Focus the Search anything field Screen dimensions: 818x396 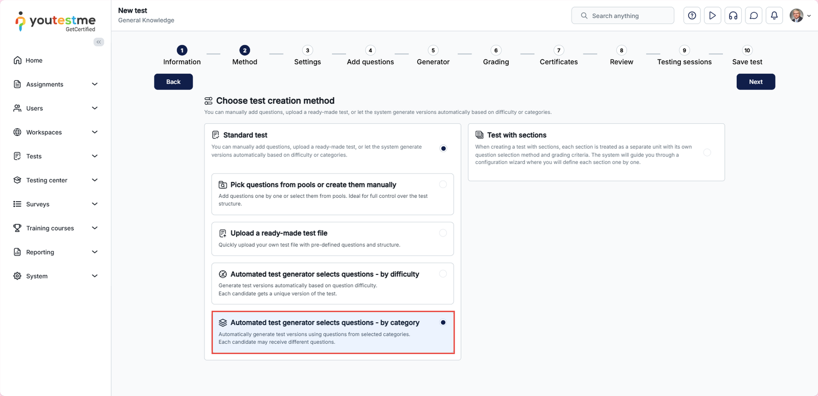pos(629,16)
